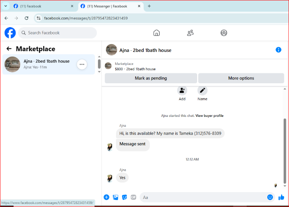Click browser Forward arrow
Viewport: 289px width, 207px height.
coord(16,18)
